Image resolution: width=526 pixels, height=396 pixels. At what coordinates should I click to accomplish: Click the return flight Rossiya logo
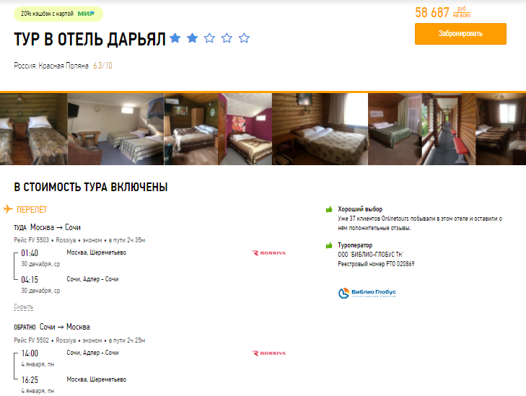[x=268, y=353]
